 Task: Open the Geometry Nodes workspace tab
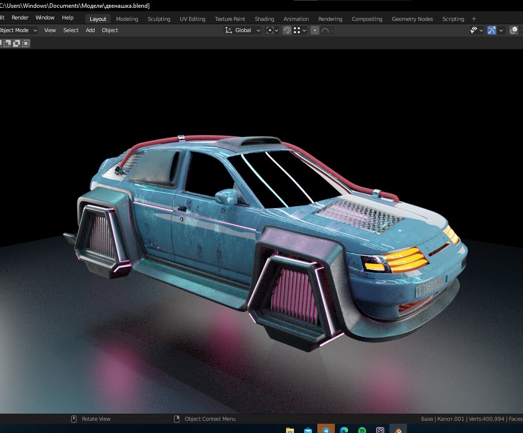click(x=412, y=19)
